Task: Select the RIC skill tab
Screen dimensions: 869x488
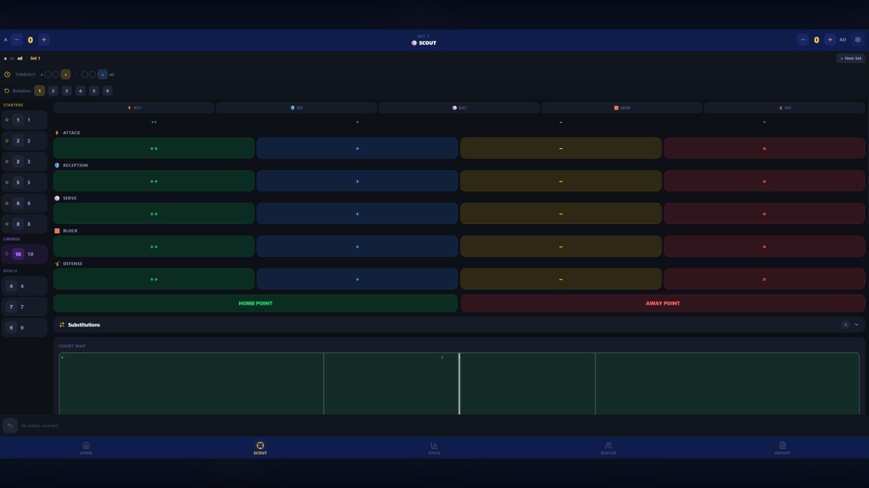Action: 297,108
